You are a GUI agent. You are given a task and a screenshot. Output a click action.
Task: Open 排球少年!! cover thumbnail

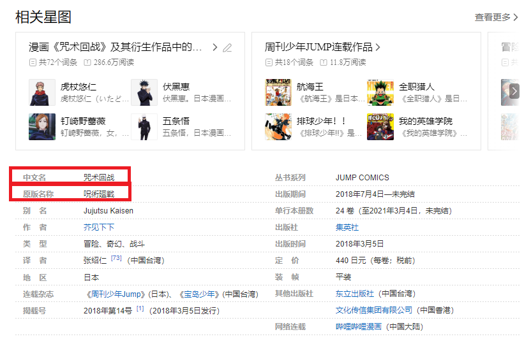pos(278,126)
